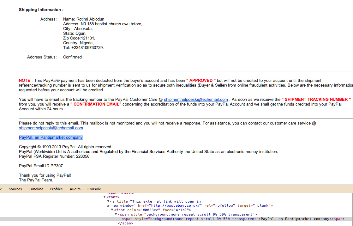Image resolution: width=353 pixels, height=226 pixels.
Task: Switch to the Audits tab
Action: coord(75,189)
